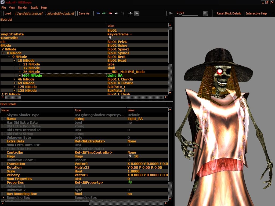Click the Scale value 1.0000
275x206 pixels.
[133, 171]
